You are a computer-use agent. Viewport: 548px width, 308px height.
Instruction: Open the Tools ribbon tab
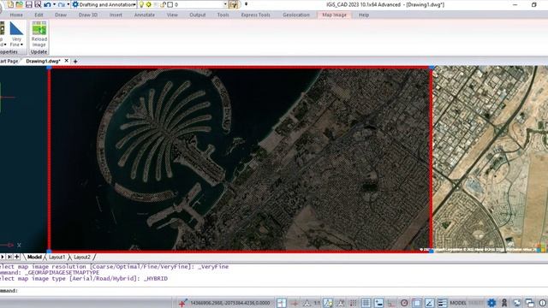223,15
